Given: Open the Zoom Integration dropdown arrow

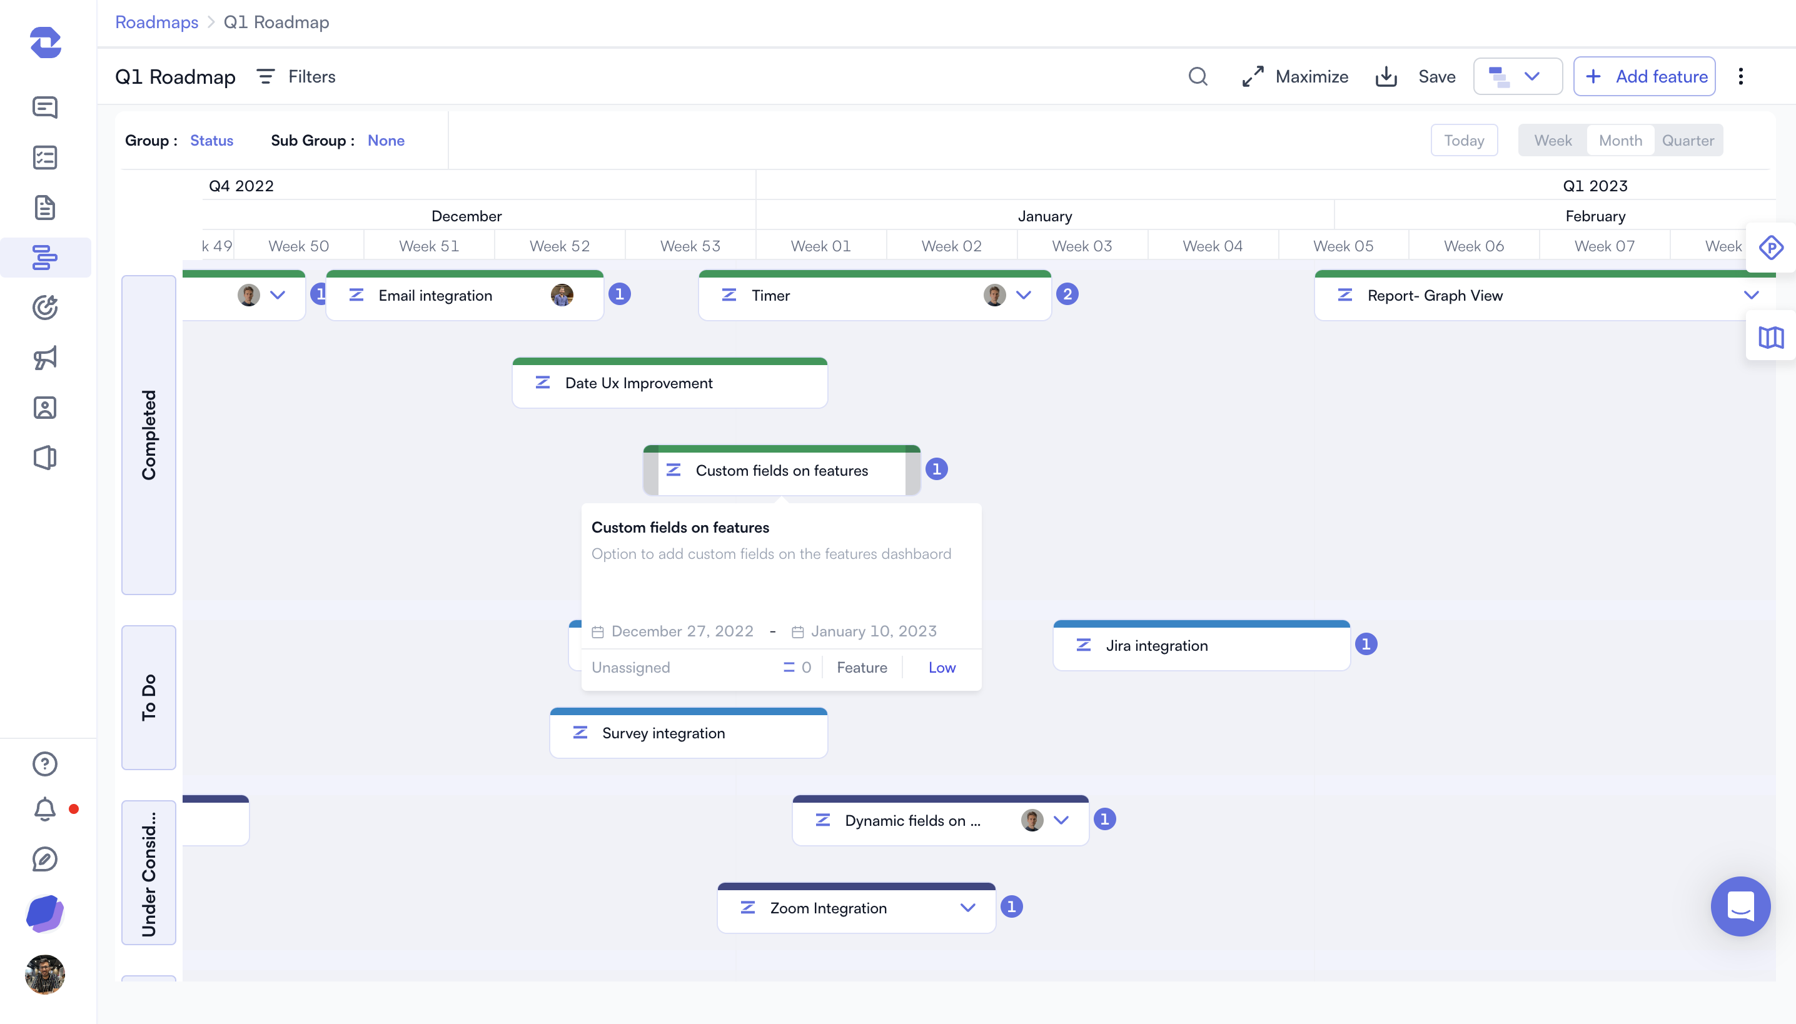Looking at the screenshot, I should [x=967, y=908].
